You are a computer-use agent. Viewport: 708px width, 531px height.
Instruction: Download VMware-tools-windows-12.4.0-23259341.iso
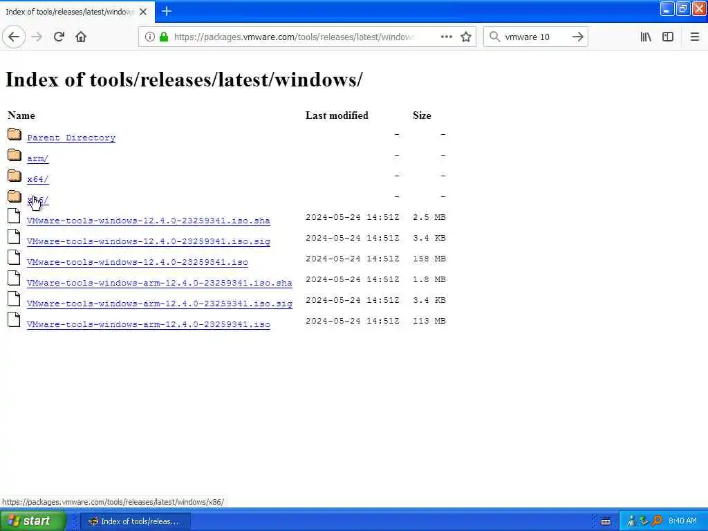[138, 262]
